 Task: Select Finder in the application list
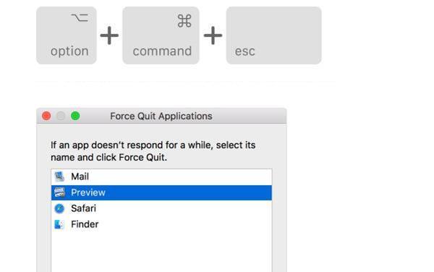pos(161,224)
